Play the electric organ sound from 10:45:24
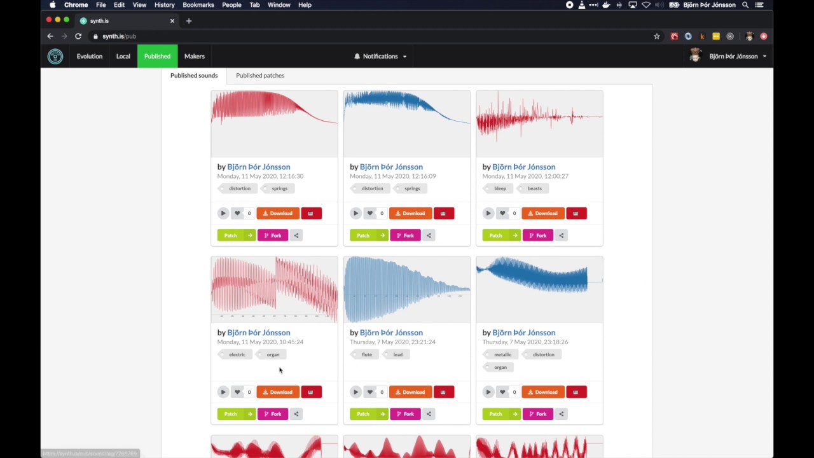Screen dimensions: 814x458 223,392
